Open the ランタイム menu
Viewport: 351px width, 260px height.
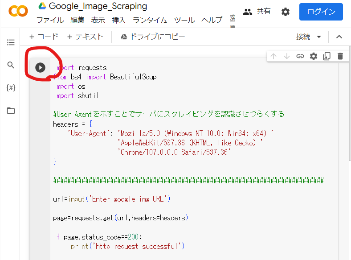click(150, 20)
